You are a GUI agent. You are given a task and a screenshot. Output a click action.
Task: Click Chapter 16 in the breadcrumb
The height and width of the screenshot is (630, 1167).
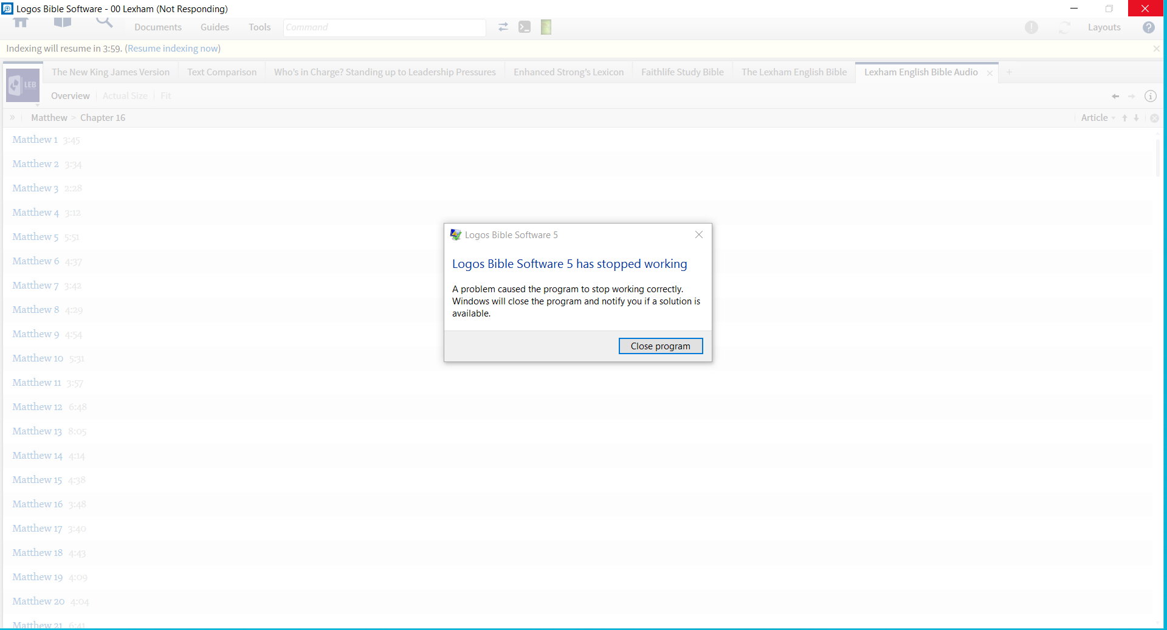103,118
